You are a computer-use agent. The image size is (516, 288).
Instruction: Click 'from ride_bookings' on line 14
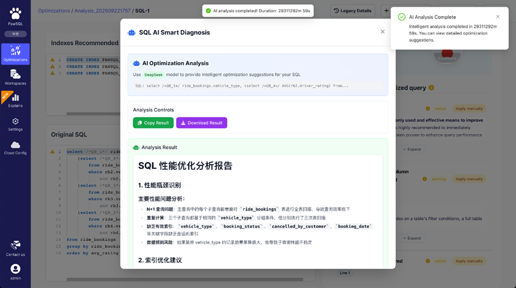(91, 239)
